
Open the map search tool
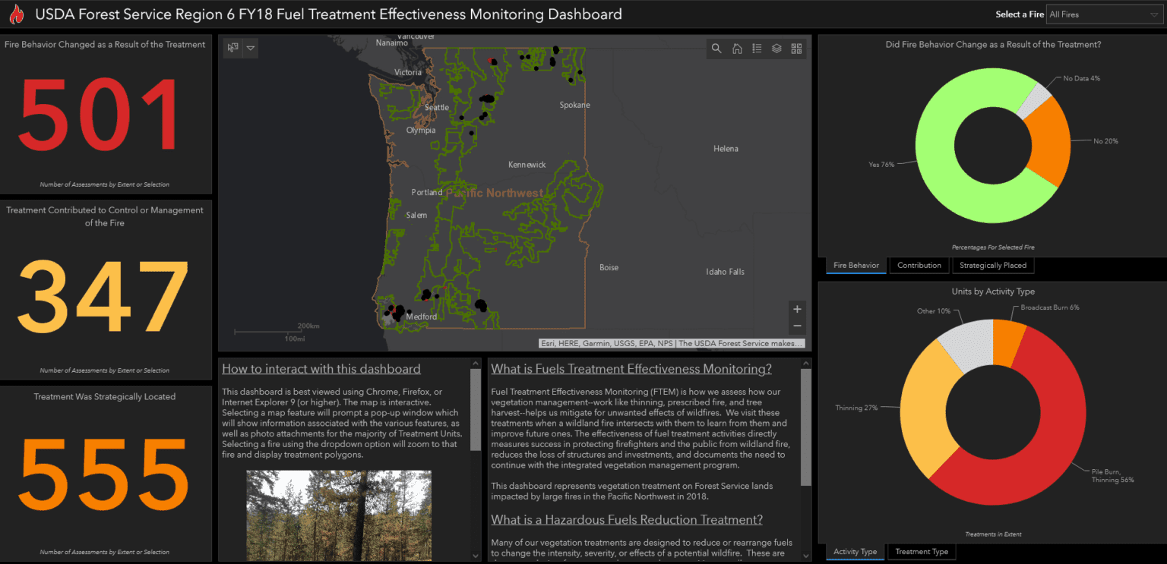(716, 49)
